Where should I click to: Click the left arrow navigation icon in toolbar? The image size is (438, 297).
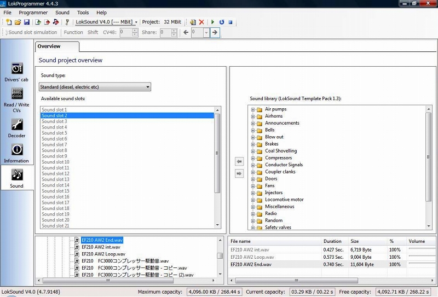pos(186,32)
